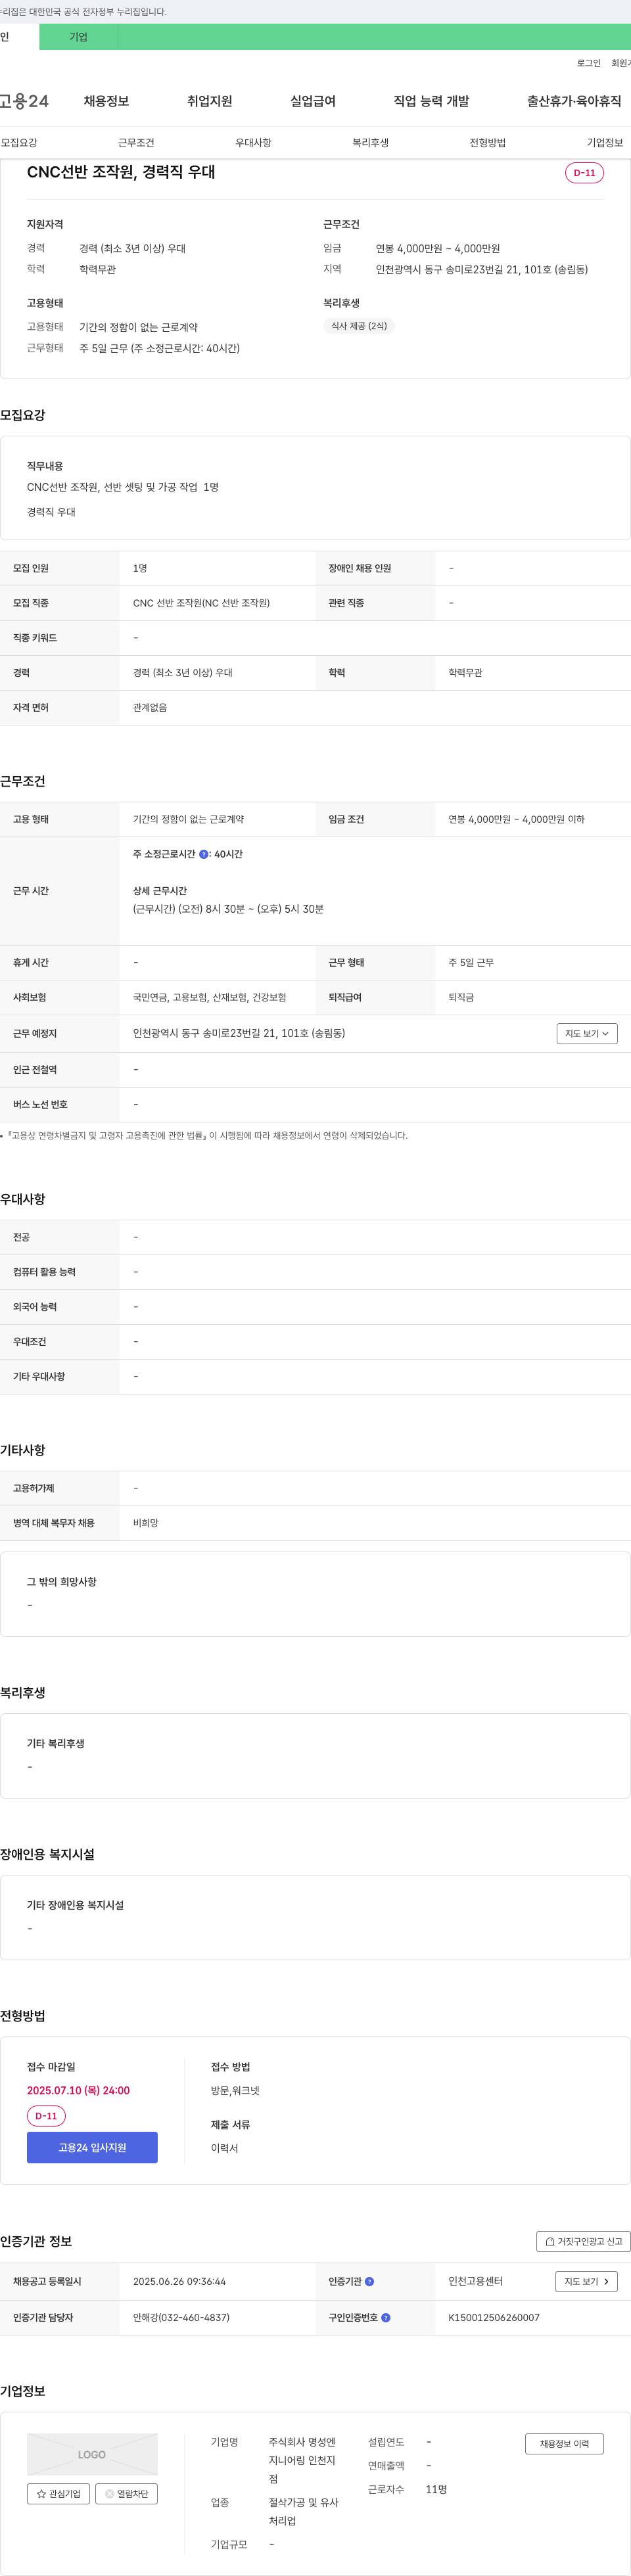Screen dimensions: 631x2576
Task: Click 지도 보기 button beside 인천고용센터
Action: pos(586,2281)
